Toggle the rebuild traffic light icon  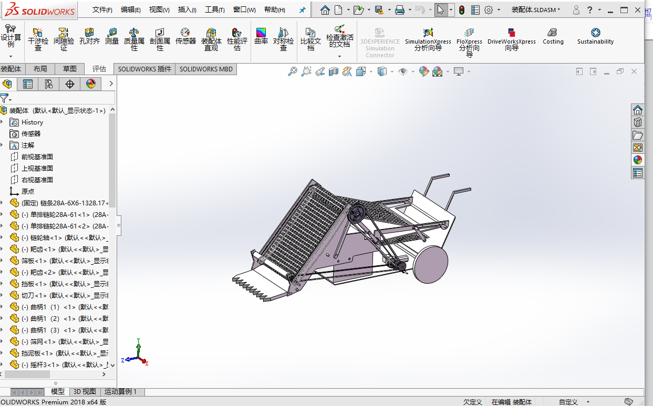click(x=462, y=10)
